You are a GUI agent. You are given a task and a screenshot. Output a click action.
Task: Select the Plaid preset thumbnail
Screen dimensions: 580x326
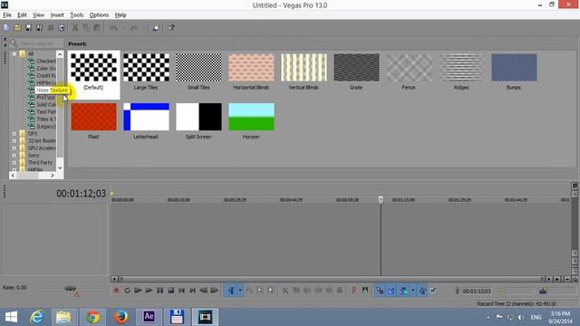pos(93,117)
